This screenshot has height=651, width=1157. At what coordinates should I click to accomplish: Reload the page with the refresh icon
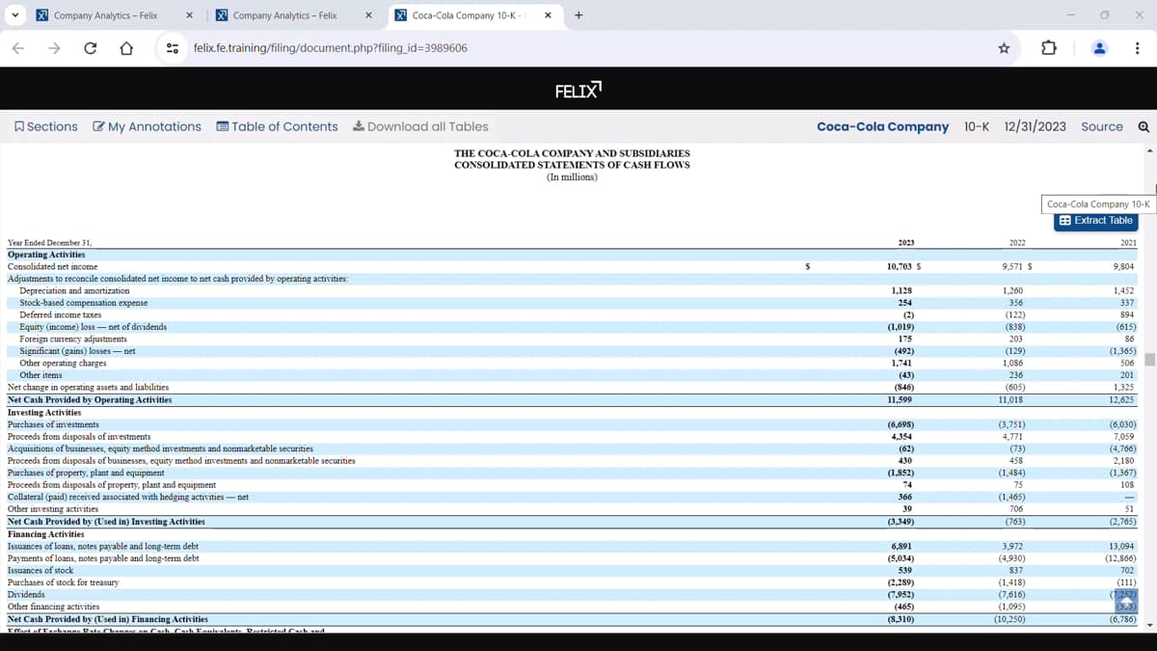click(90, 48)
